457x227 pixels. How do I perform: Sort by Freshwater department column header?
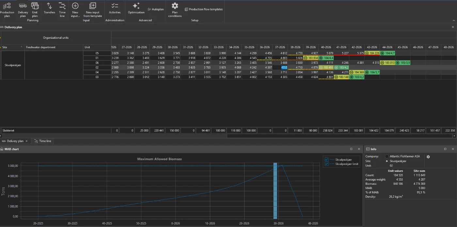(x=54, y=47)
